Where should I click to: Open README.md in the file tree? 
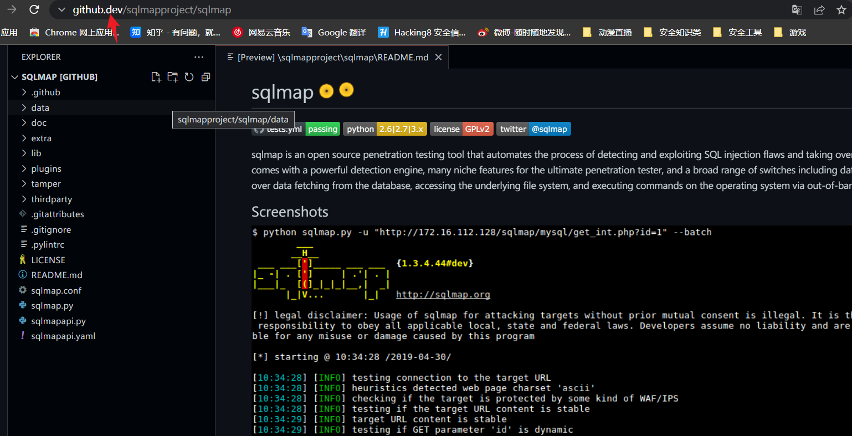[x=111, y=275]
